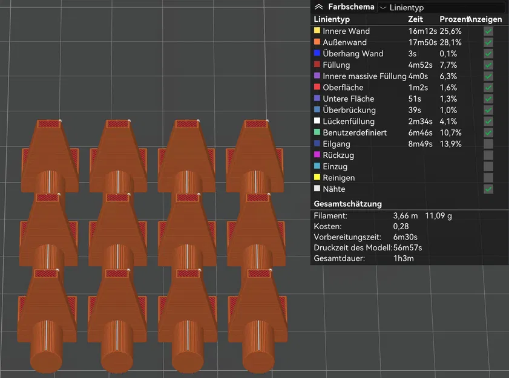Screen dimensions: 509x378
Task: Click the light gray Nähte color swatch
Action: pos(317,188)
